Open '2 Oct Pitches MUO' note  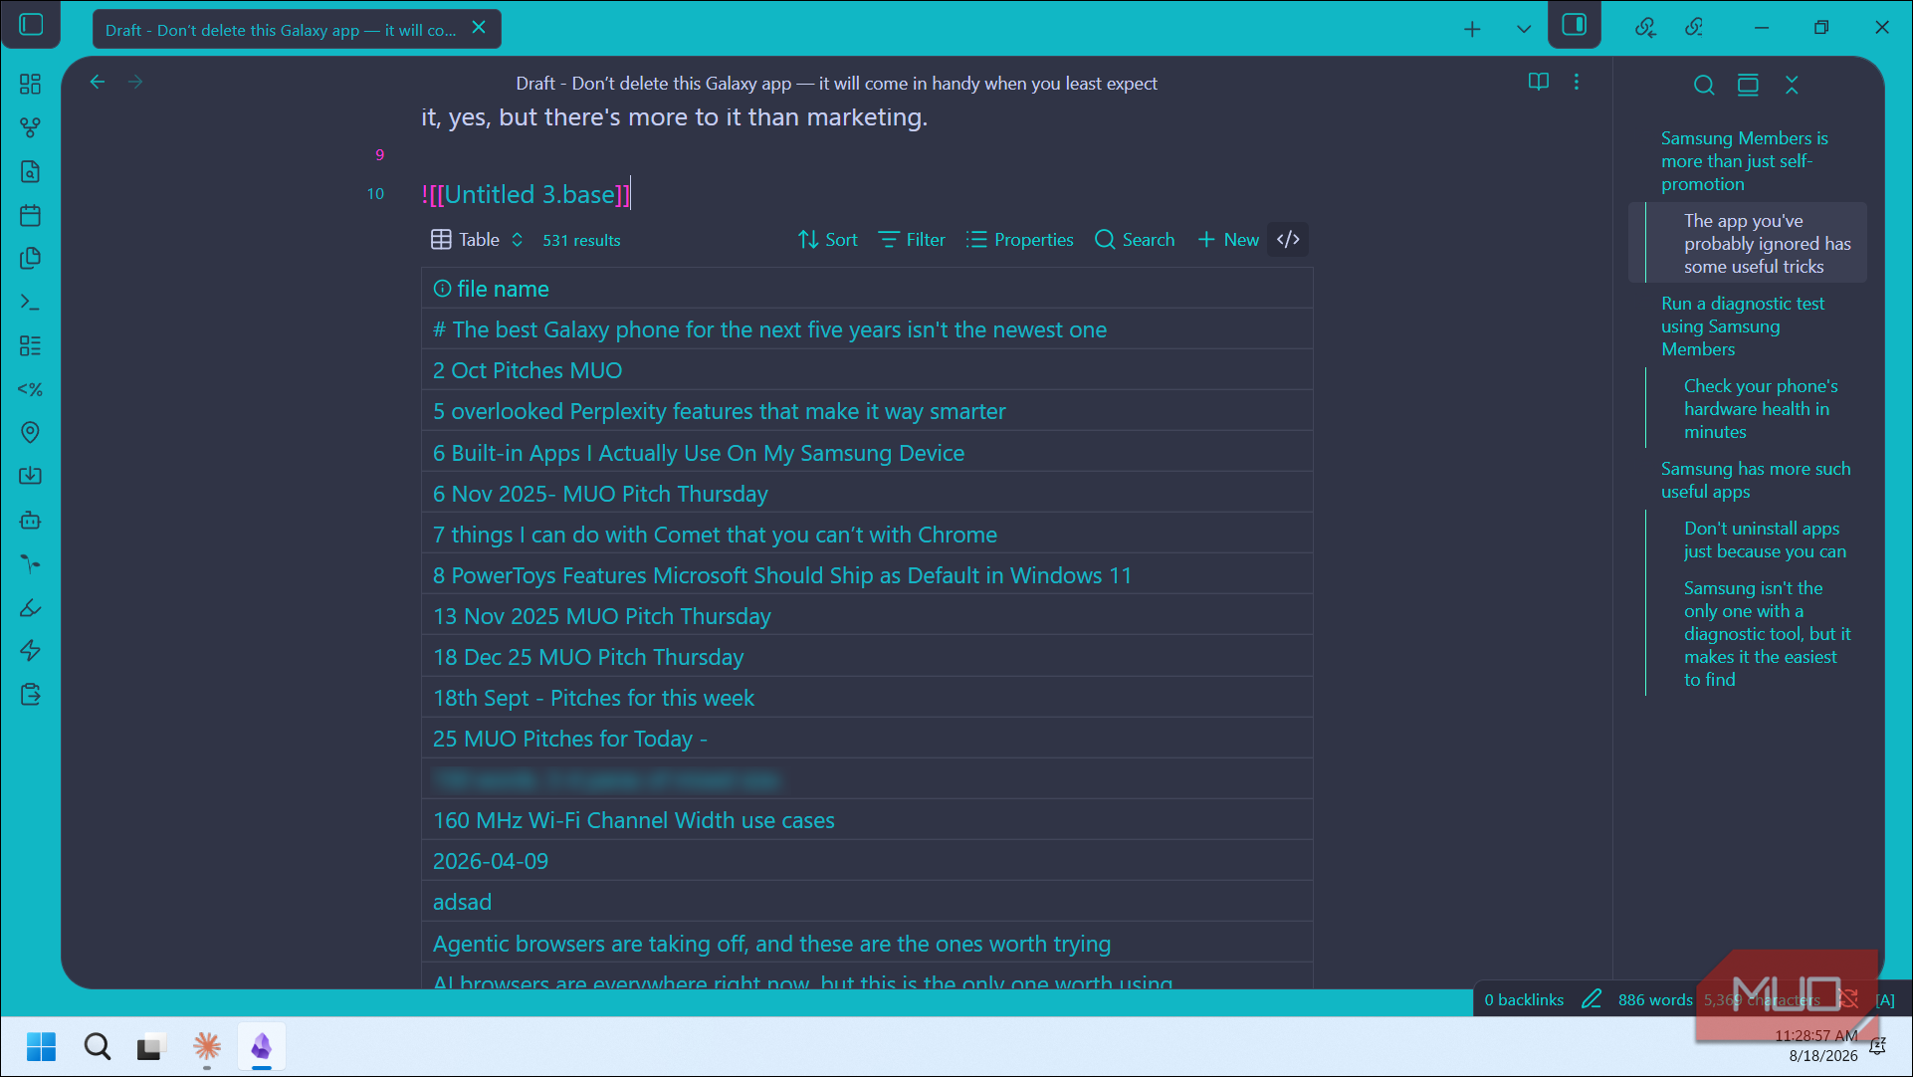[x=528, y=370]
